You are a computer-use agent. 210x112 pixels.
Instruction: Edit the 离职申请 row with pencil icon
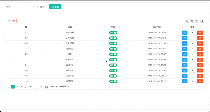click(x=192, y=60)
